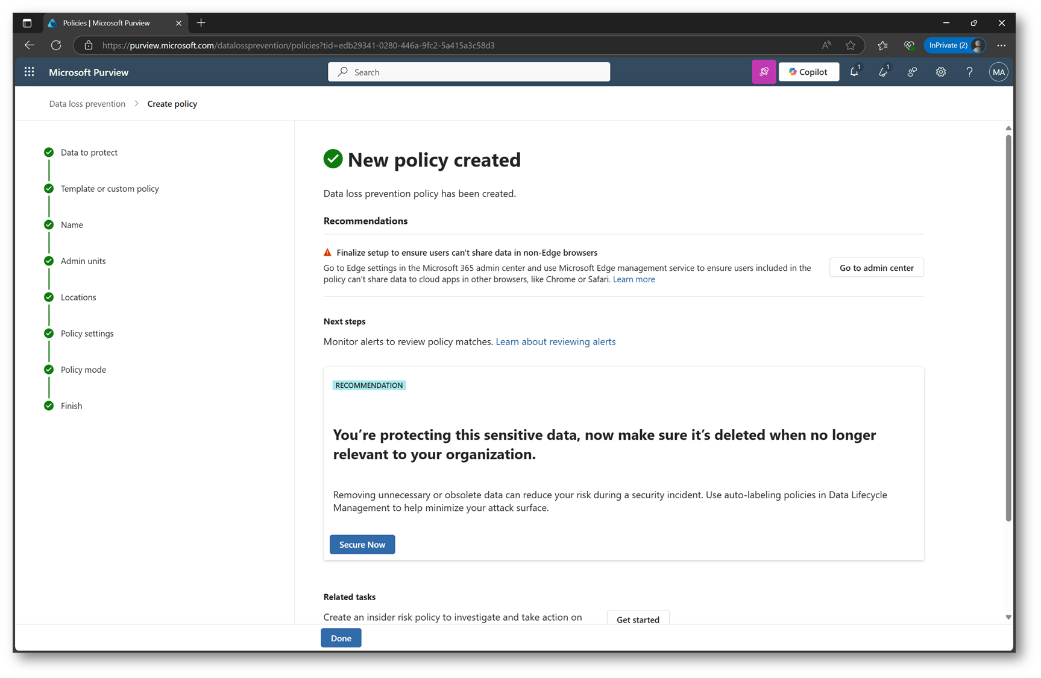This screenshot has height=678, width=1041.
Task: Open the MA account avatar
Action: pos(998,72)
